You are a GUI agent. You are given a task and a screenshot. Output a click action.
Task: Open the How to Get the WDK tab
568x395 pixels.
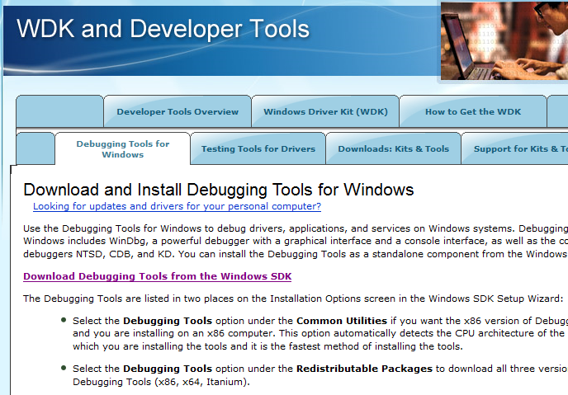pos(473,111)
